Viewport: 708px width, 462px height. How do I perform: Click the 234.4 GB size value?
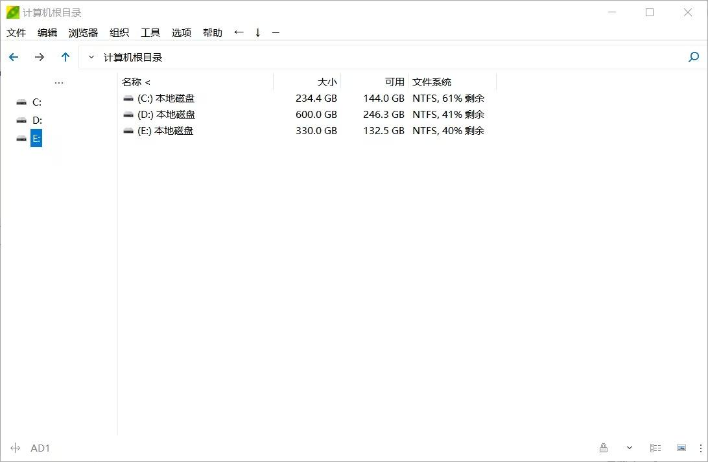pos(316,98)
